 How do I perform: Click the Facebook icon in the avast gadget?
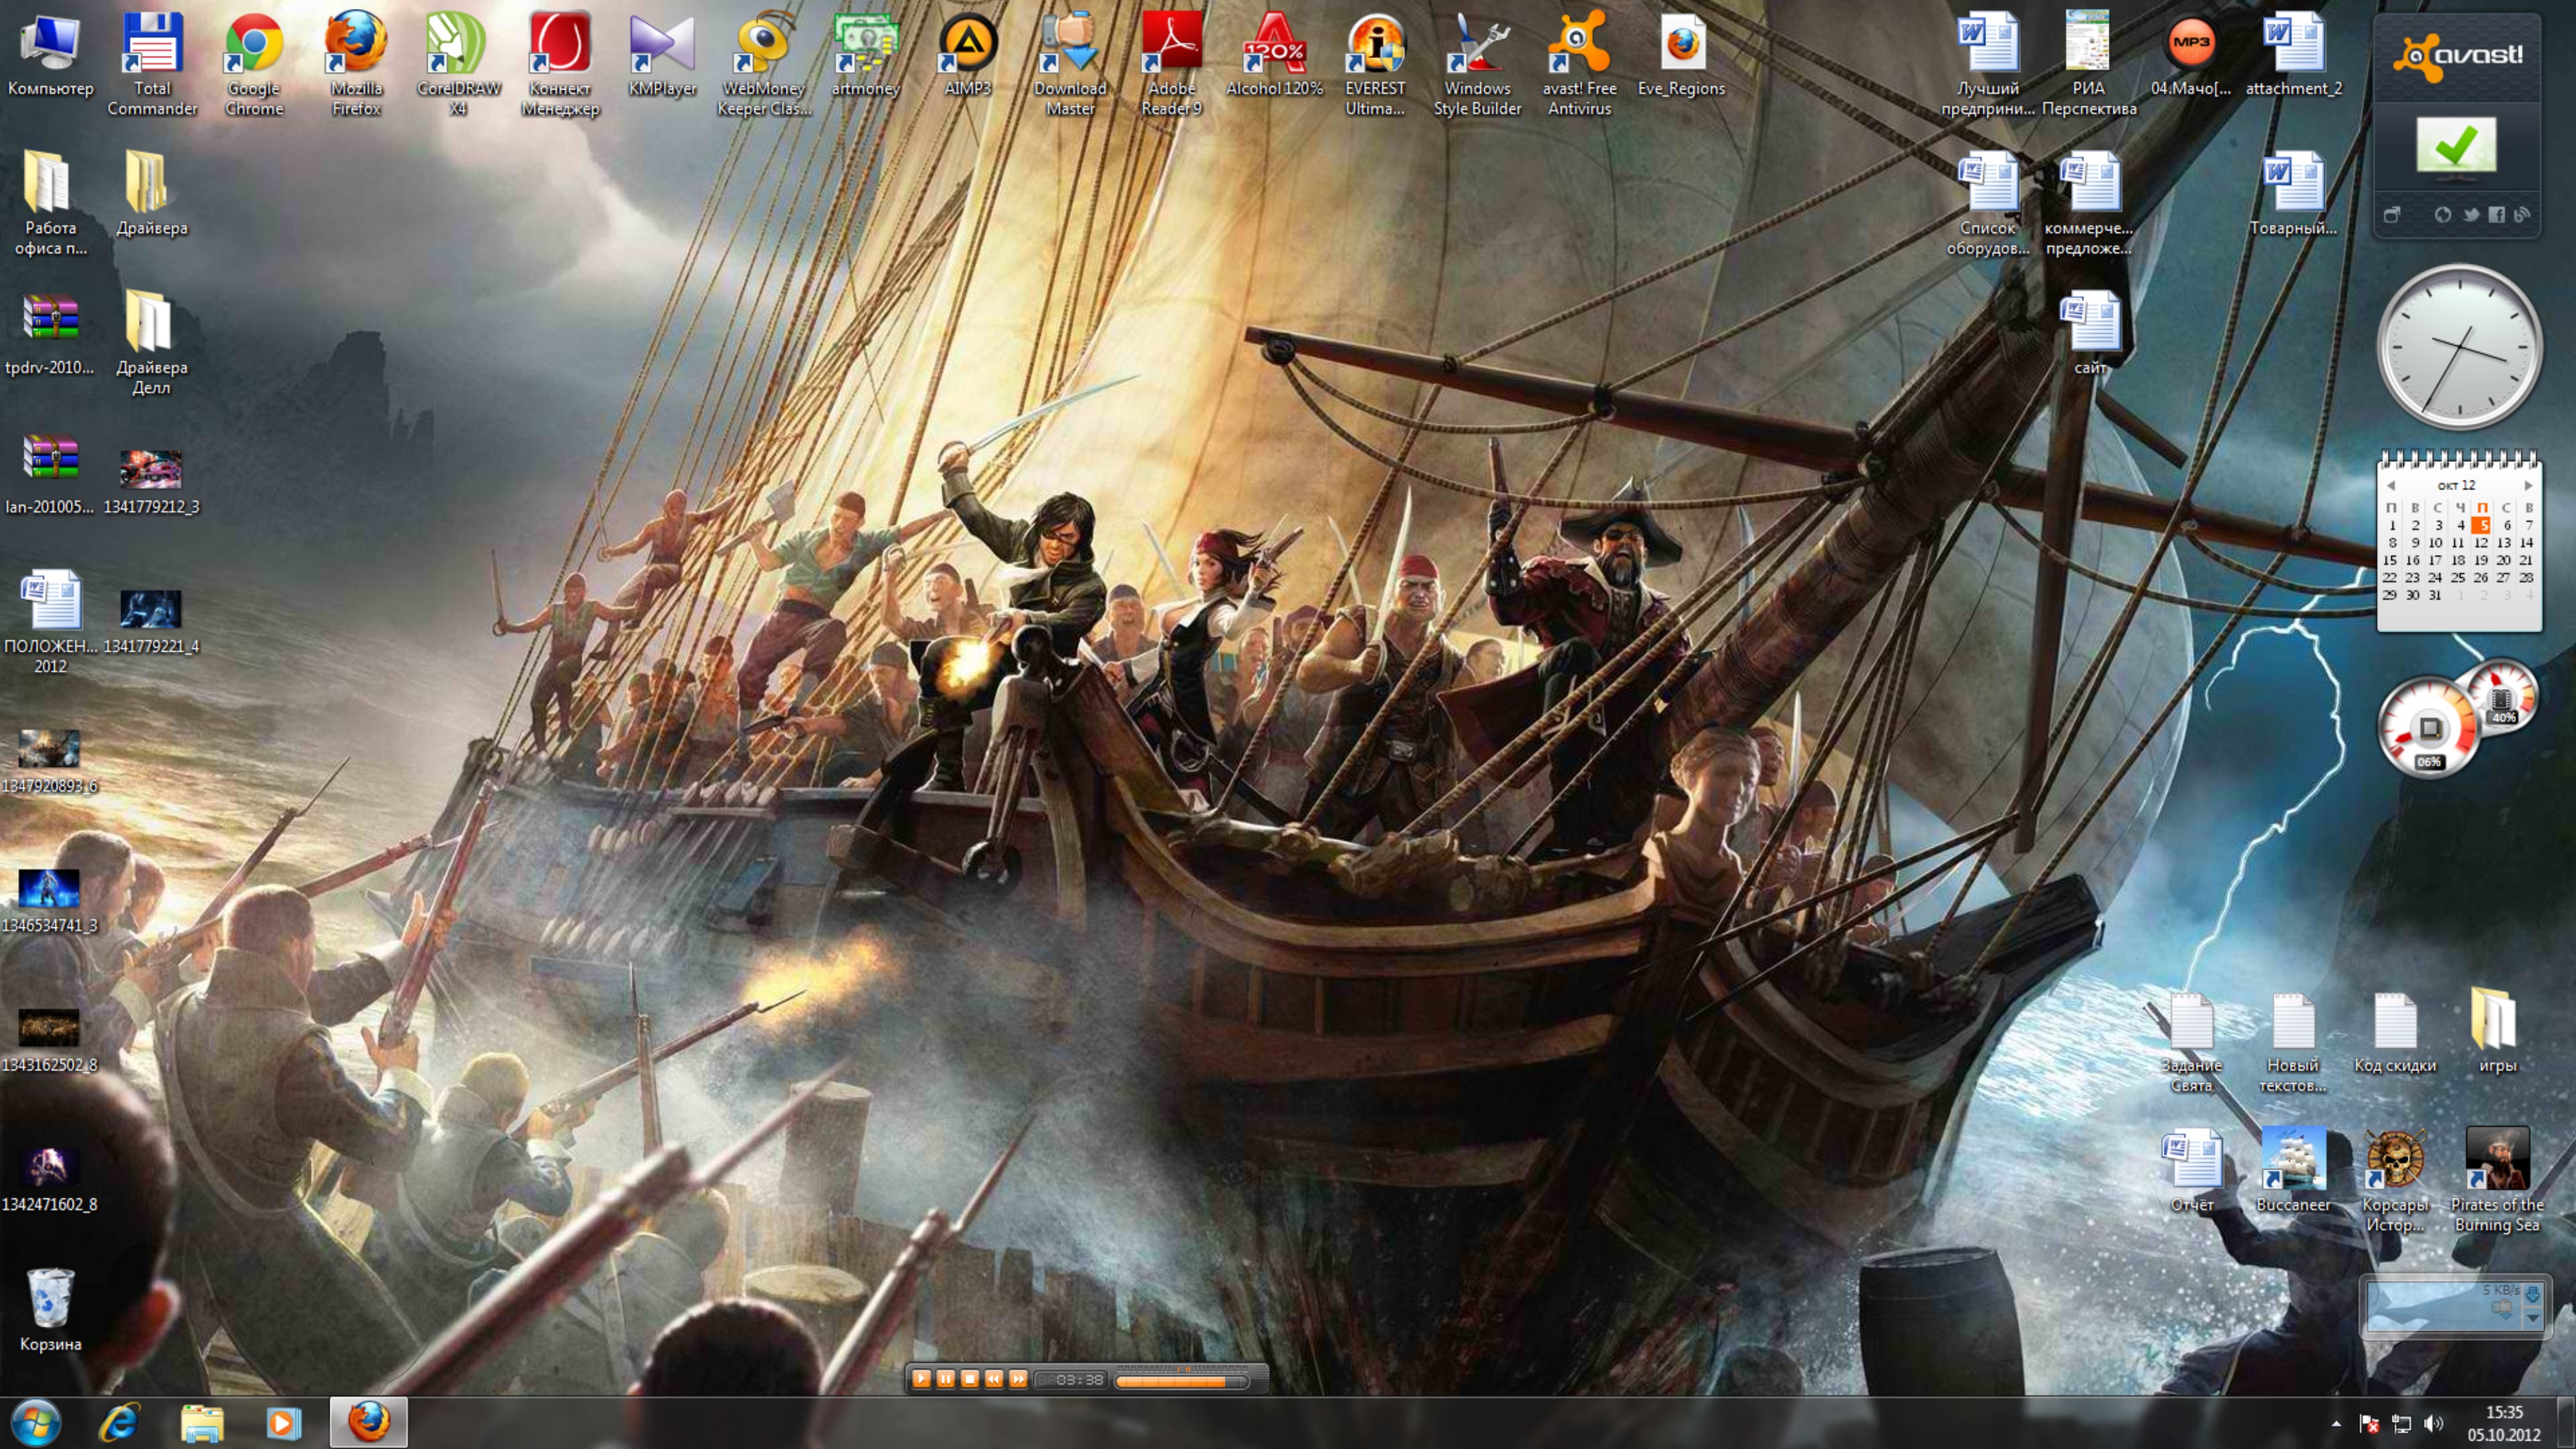coord(2496,215)
